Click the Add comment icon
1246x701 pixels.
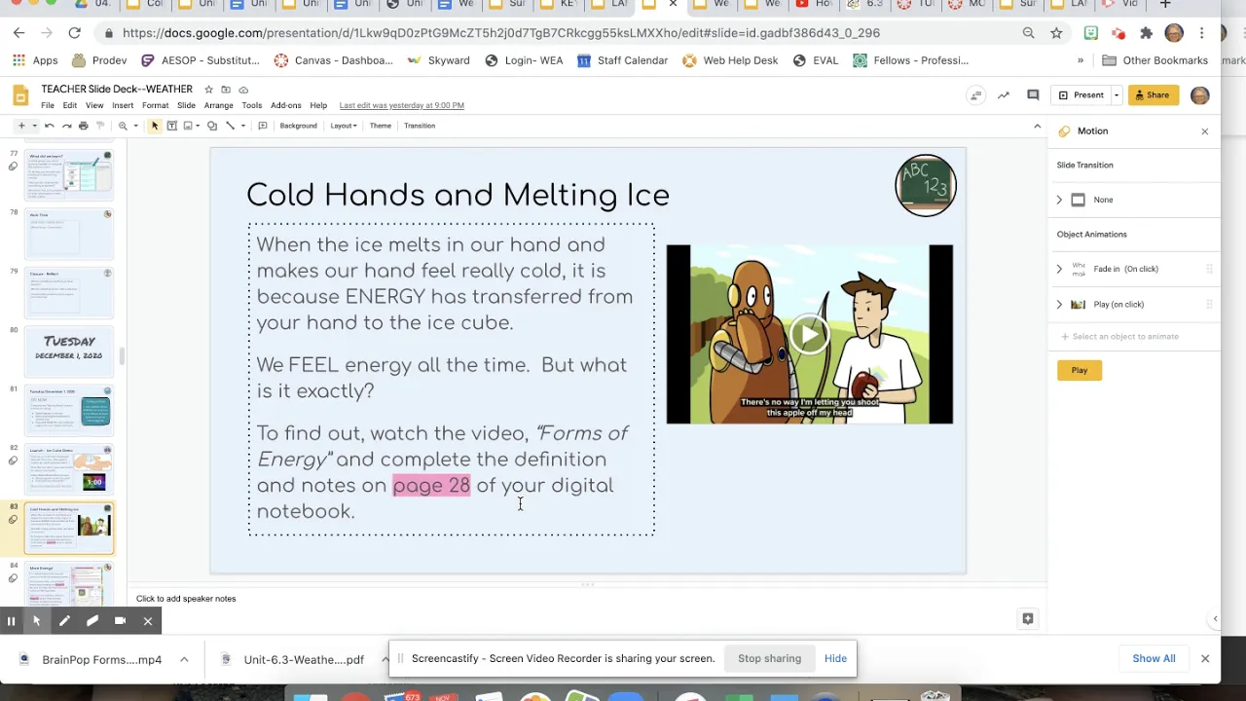click(262, 126)
